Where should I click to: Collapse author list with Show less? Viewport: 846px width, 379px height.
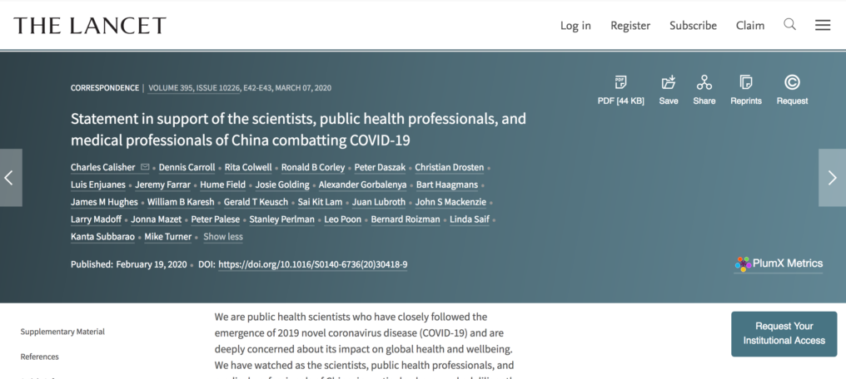[x=223, y=236]
